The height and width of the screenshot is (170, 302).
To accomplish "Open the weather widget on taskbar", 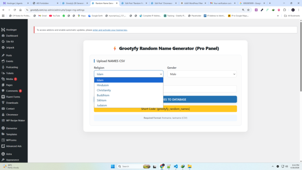I will (x=11, y=166).
